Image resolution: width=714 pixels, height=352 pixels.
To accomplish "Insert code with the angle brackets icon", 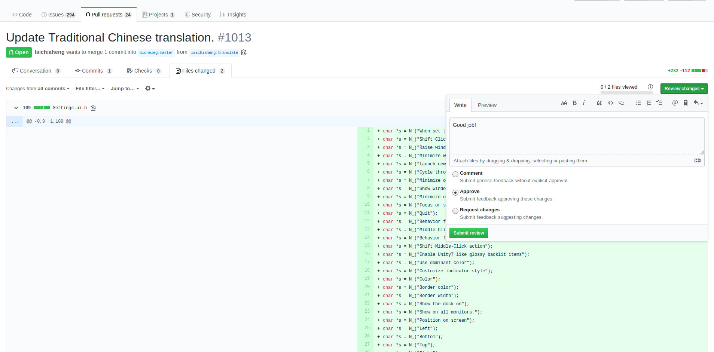I will coord(611,103).
